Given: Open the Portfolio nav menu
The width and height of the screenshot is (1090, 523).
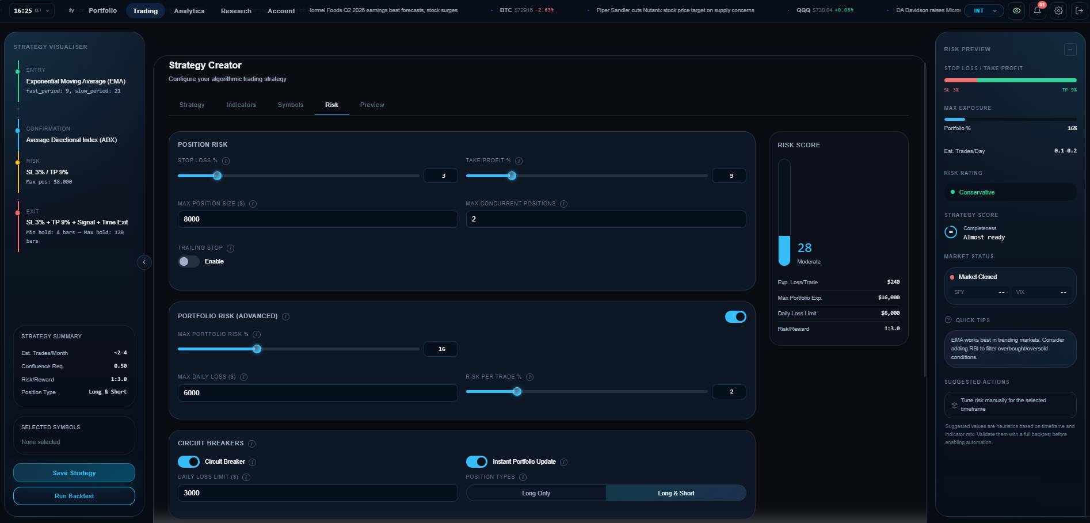Looking at the screenshot, I should [102, 11].
